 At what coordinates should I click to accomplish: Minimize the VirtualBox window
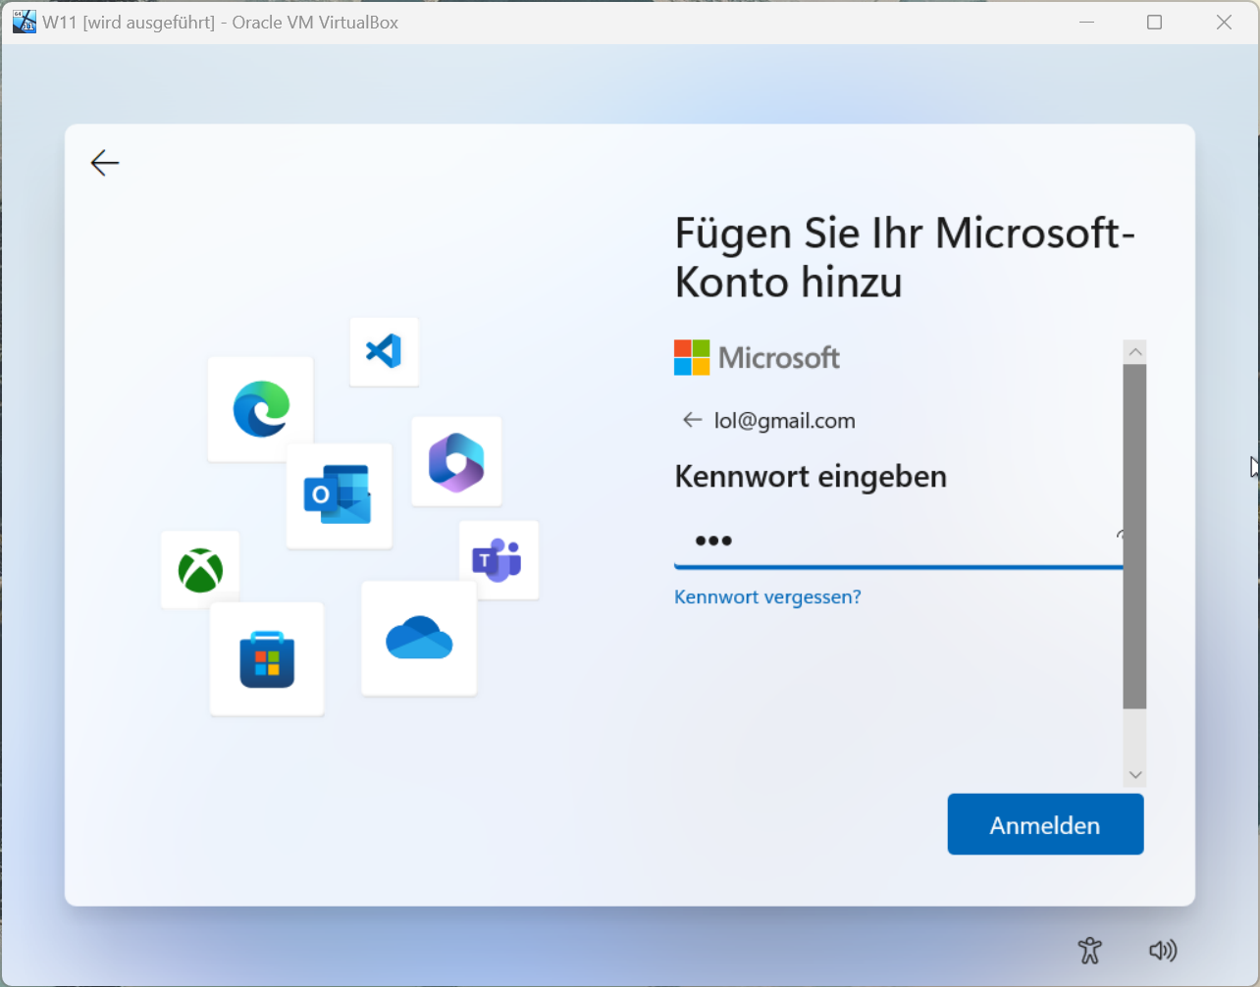1086,22
